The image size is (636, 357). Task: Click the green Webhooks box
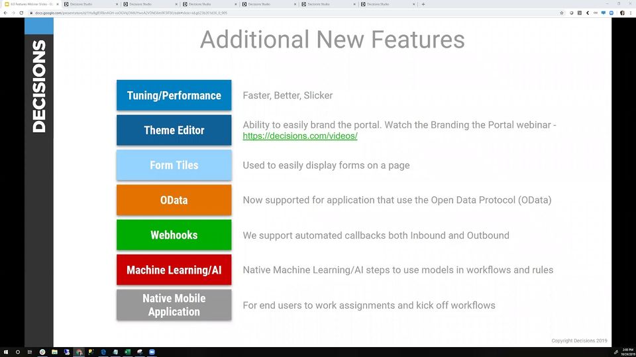174,235
